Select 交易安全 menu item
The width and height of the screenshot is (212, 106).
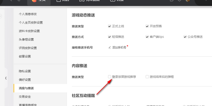25,97
